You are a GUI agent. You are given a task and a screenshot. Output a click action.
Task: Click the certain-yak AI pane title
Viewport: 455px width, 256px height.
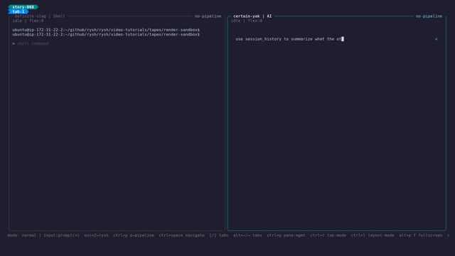[x=252, y=16]
